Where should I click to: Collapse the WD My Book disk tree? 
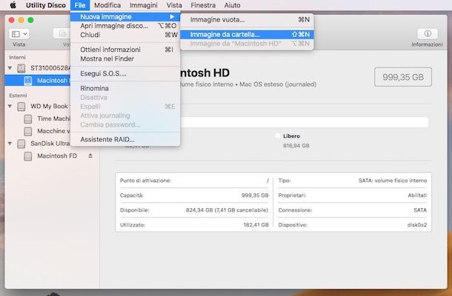tap(10, 107)
